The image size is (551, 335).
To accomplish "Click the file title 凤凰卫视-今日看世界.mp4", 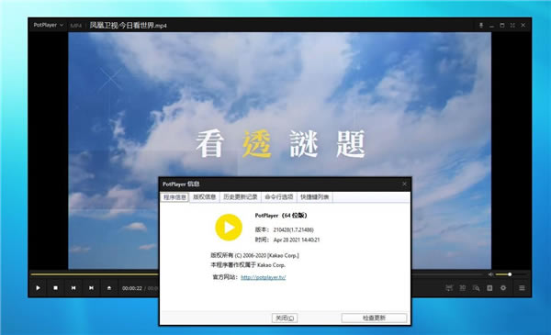I will click(x=129, y=26).
